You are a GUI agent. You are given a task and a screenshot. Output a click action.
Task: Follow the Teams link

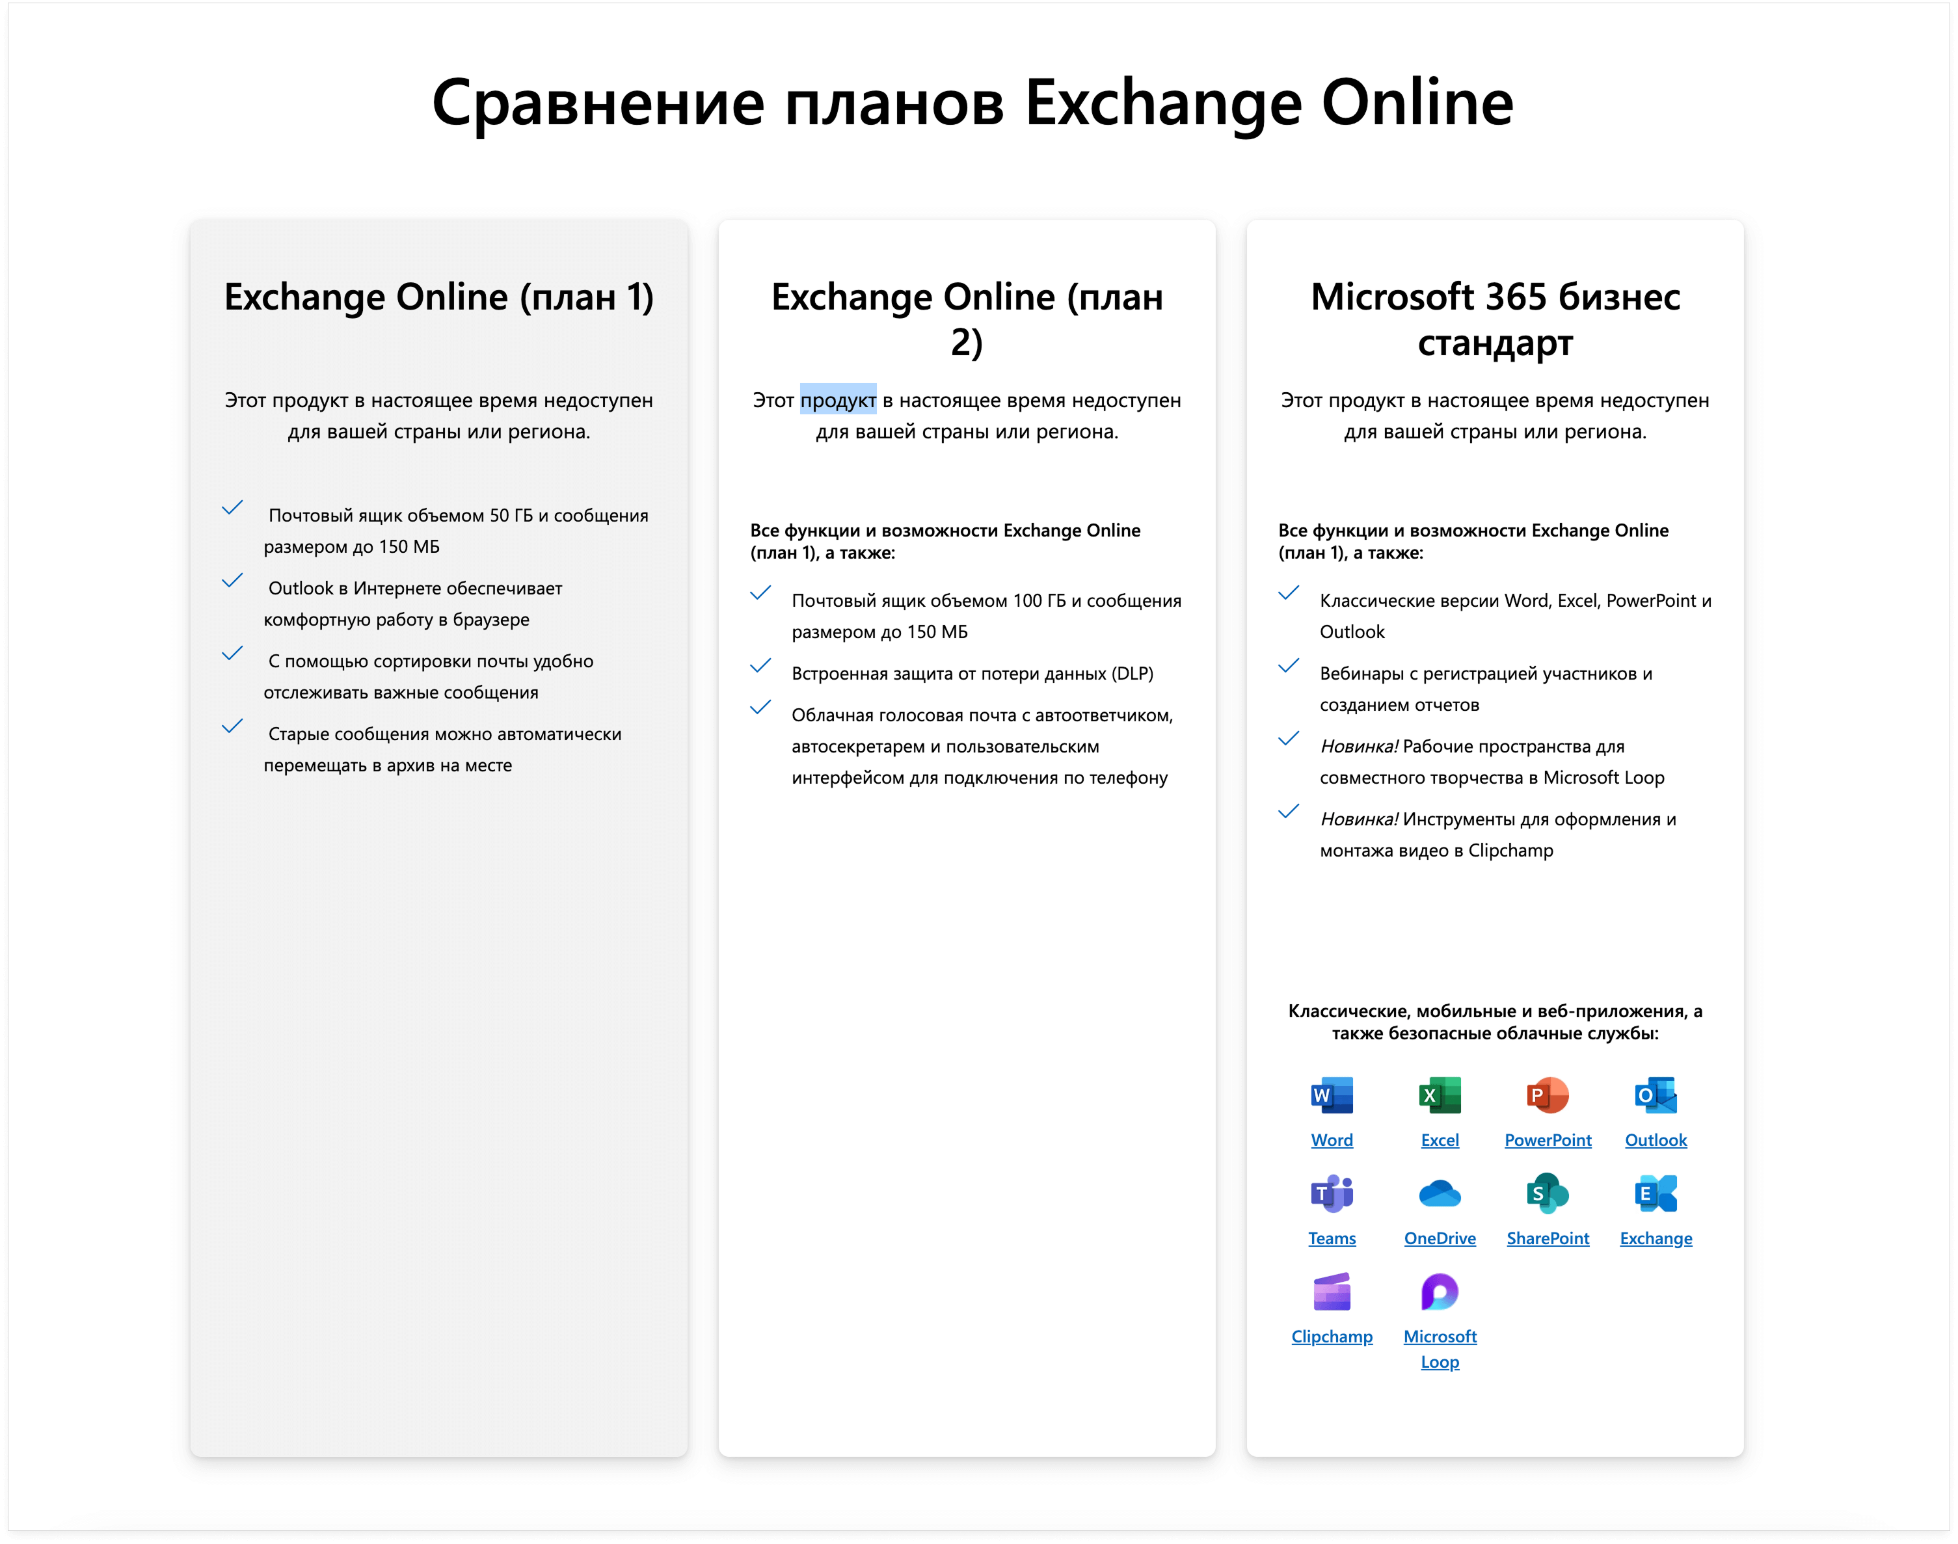(x=1332, y=1238)
